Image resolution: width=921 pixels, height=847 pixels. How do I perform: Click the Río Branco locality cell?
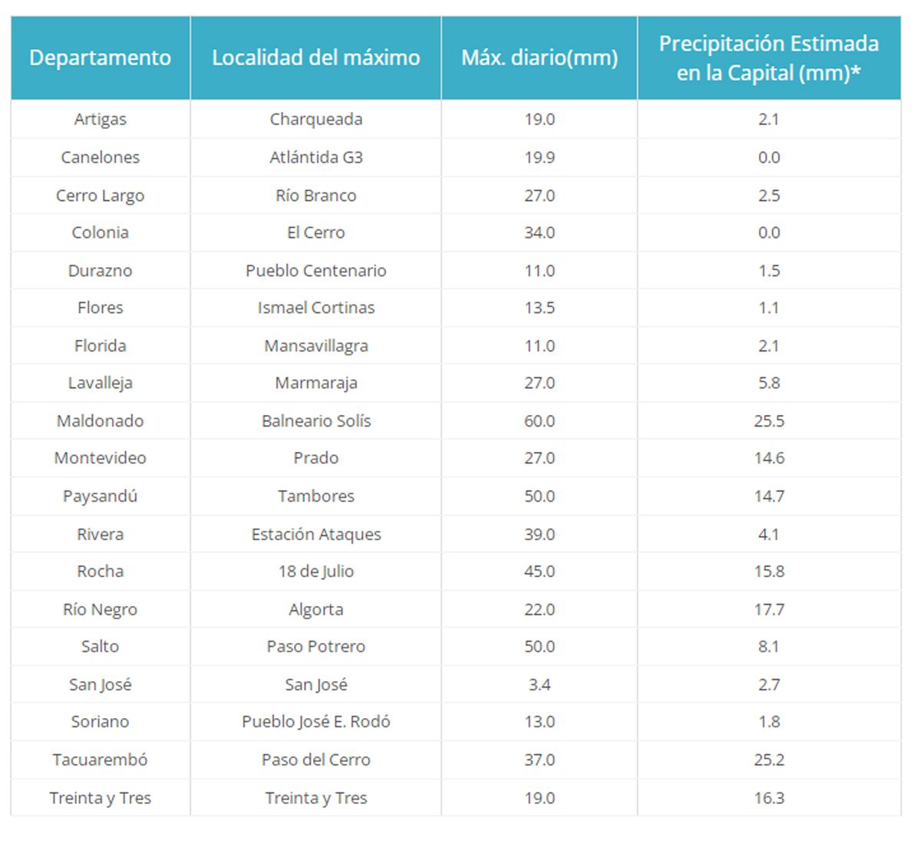point(315,196)
